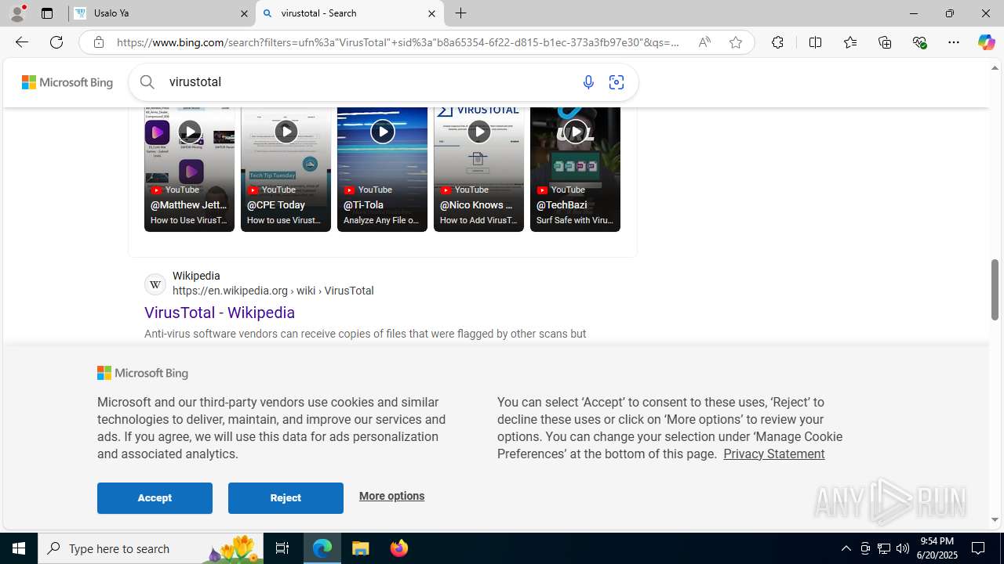Click the taskbar search box

[152, 548]
